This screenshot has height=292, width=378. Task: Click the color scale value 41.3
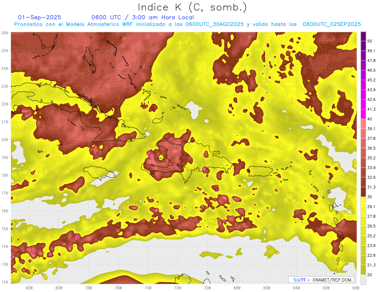371,109
